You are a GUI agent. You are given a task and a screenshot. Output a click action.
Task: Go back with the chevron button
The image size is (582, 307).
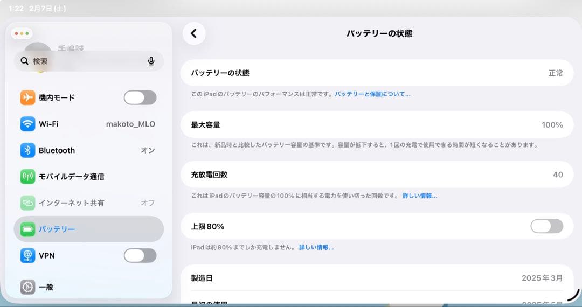pos(194,33)
